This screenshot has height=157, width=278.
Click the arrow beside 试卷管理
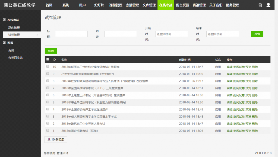coord(37,35)
